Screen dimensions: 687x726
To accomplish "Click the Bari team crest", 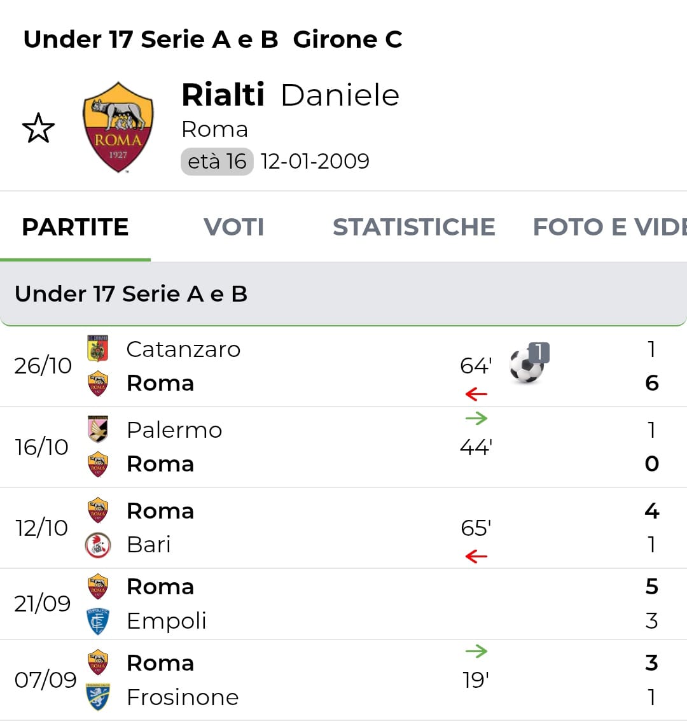I will 97,545.
